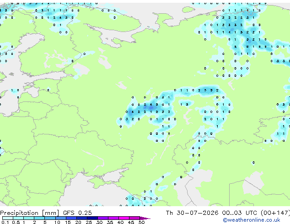Screen dimensions: 290x224
Task: Click the "00..03 UTC" time range text
Action: [x=239, y=213]
